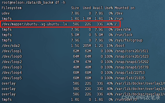Screen dimensions: 165x103
Task: Click the '1.6M' used value
Action: pos(87,19)
